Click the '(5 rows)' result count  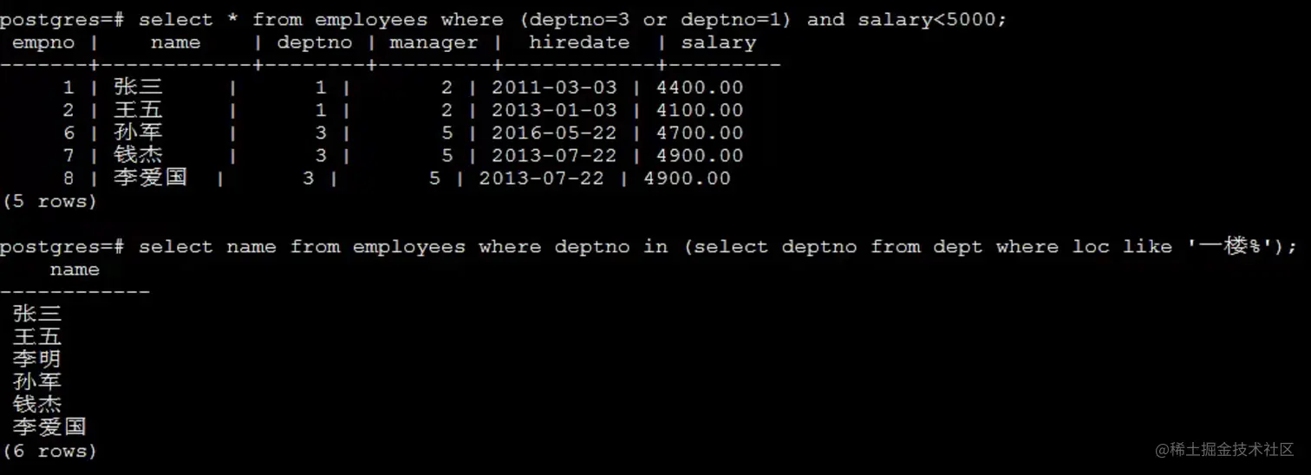tap(50, 201)
